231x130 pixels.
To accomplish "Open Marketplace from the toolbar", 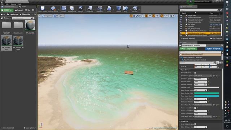I will [x=72, y=9].
